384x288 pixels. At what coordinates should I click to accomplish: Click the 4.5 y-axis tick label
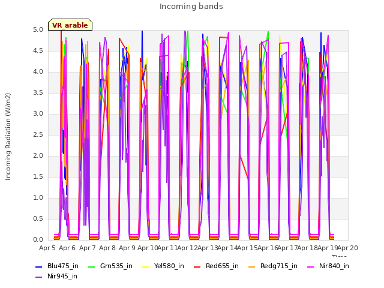[x=38, y=50]
